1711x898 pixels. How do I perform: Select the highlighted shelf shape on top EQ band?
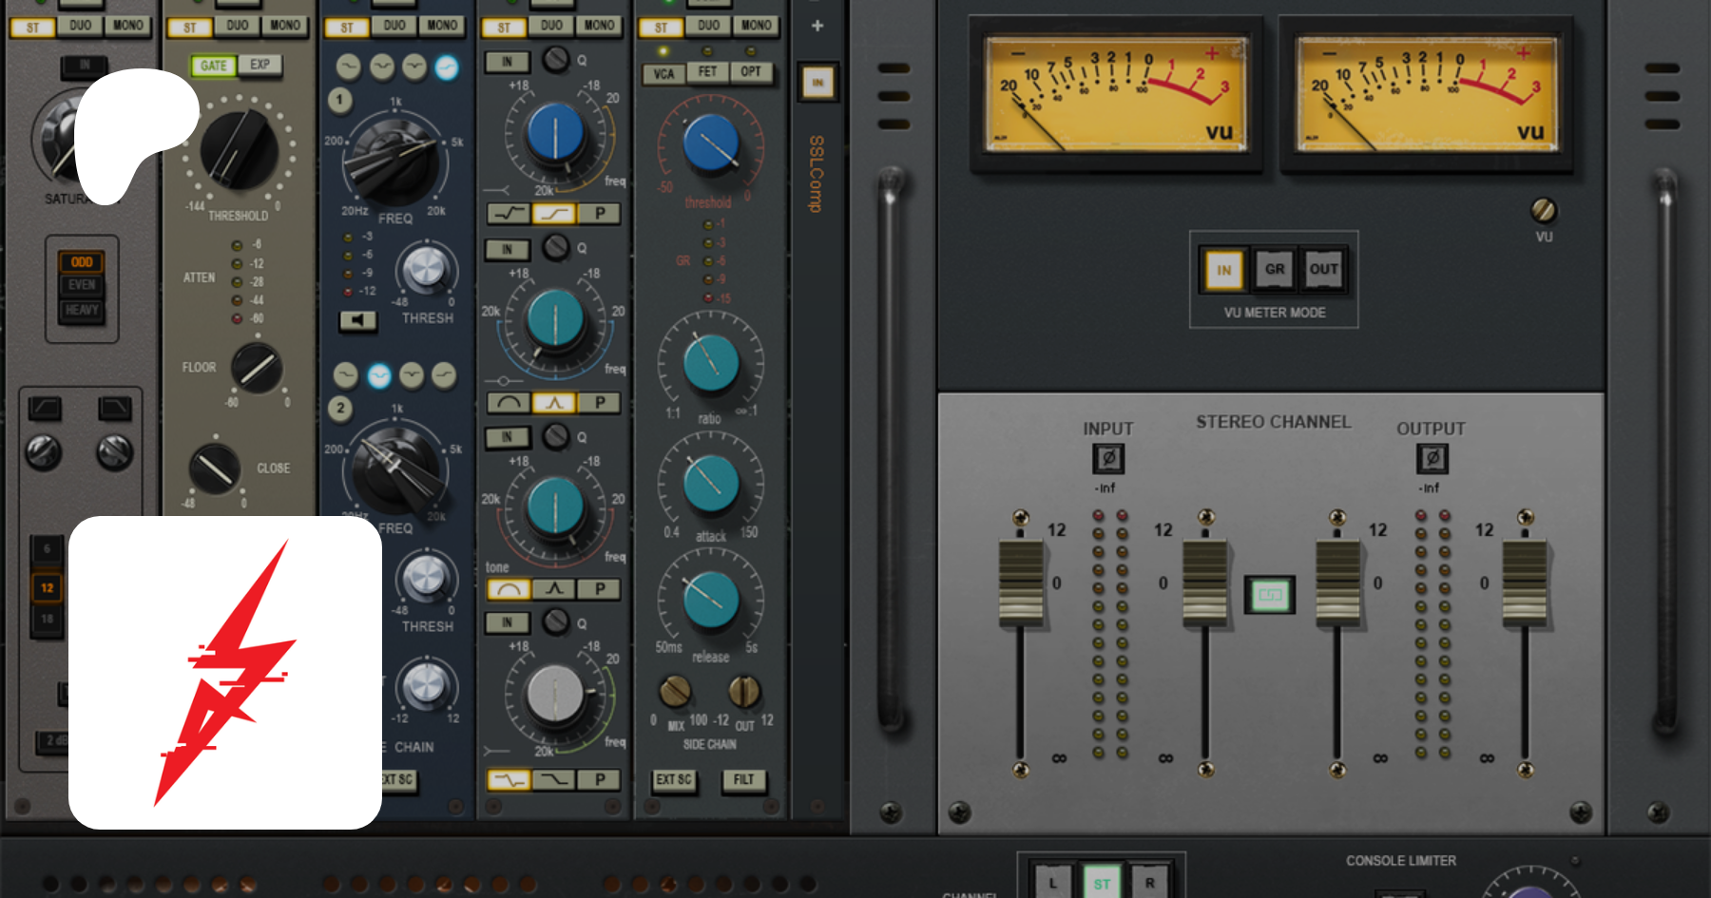(554, 214)
